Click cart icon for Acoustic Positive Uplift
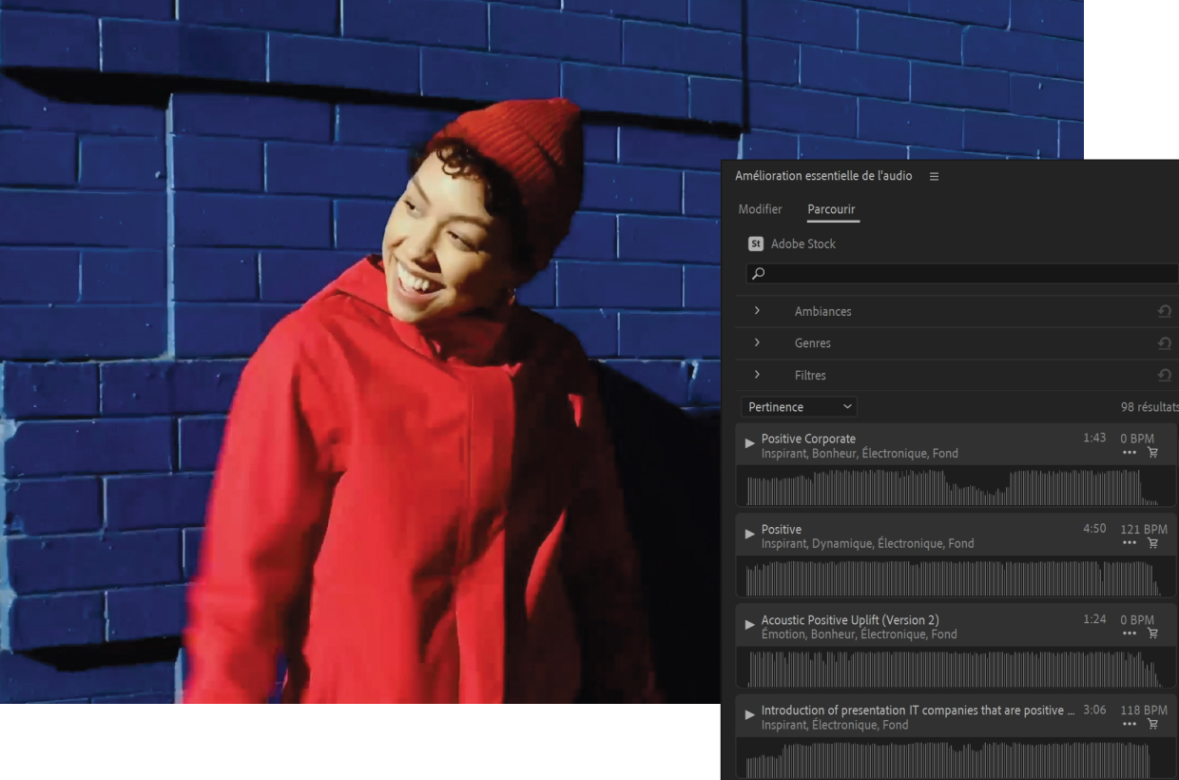The width and height of the screenshot is (1179, 780). tap(1153, 634)
